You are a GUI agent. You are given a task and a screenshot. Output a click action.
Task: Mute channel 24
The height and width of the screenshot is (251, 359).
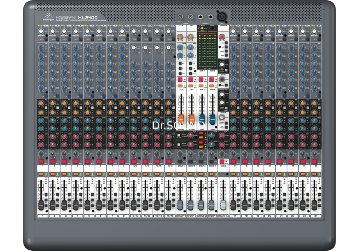[314, 161]
